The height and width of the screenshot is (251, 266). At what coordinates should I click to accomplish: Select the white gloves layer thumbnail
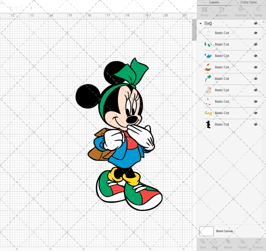click(208, 33)
